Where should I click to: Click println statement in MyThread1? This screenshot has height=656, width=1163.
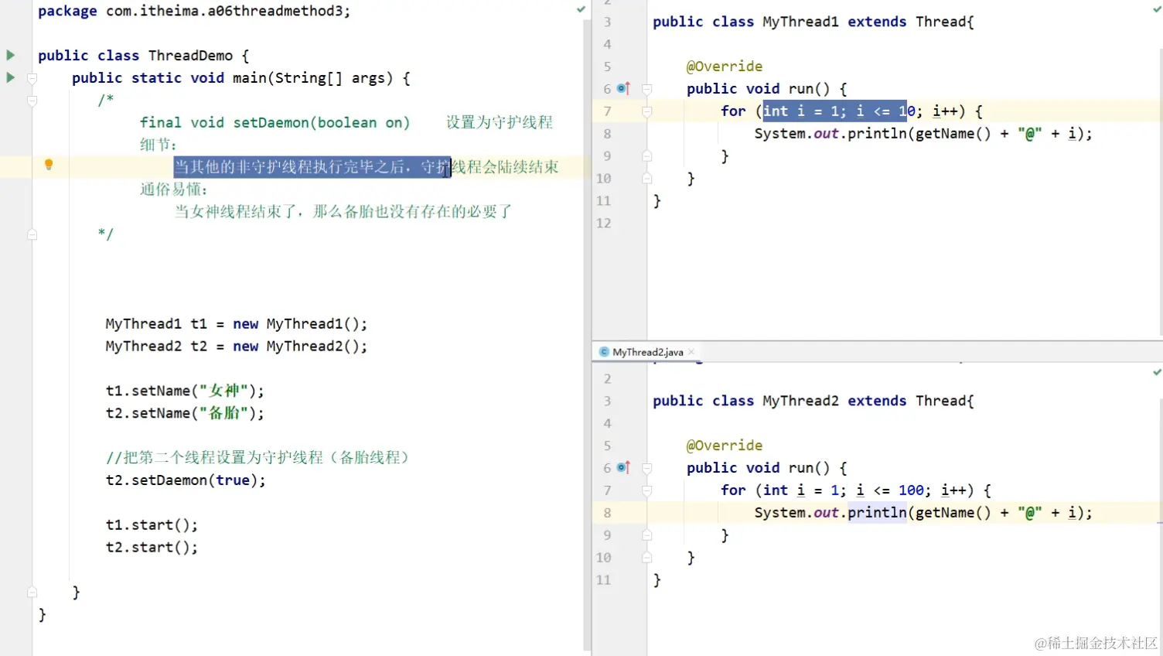(x=923, y=134)
